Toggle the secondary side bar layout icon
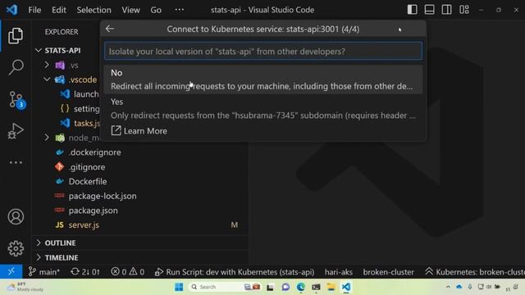This screenshot has width=525, height=295. point(446,10)
